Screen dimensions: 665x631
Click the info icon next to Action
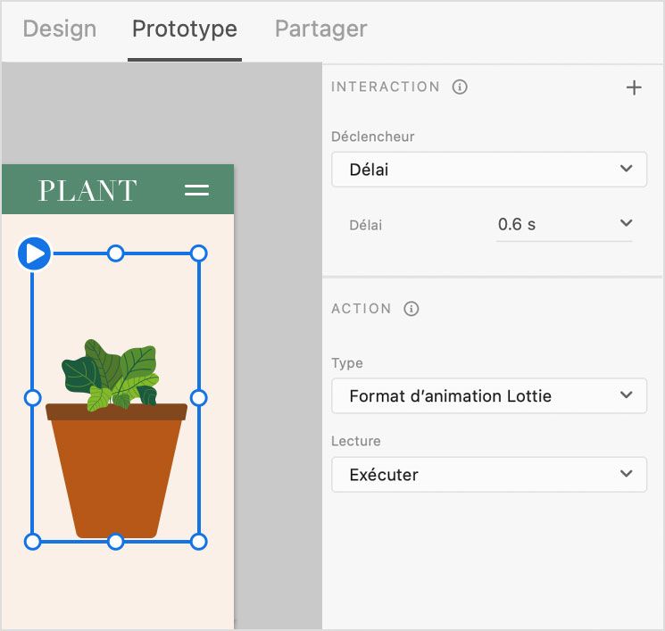pos(411,309)
